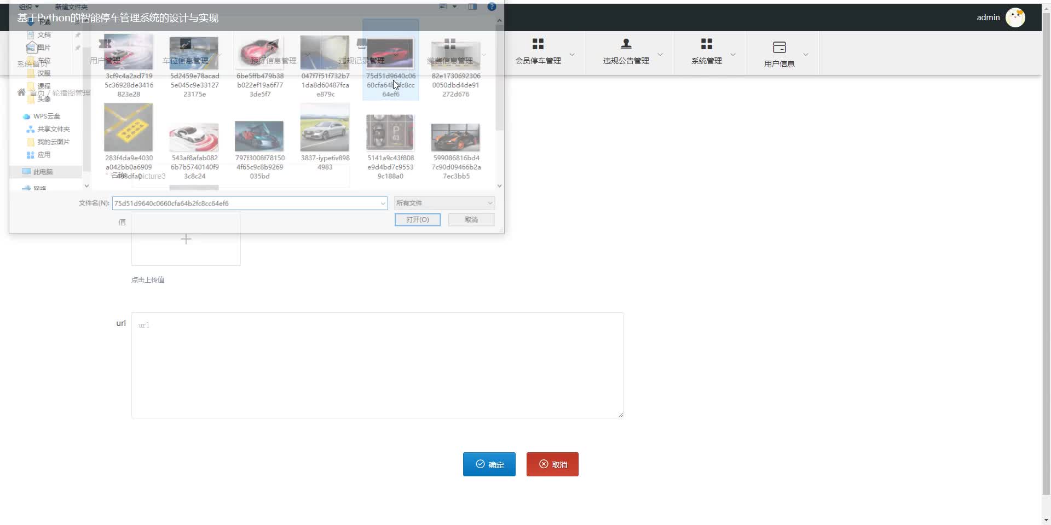The height and width of the screenshot is (525, 1051).
Task: Expand the 违规公告管理 chevron
Action: point(660,54)
